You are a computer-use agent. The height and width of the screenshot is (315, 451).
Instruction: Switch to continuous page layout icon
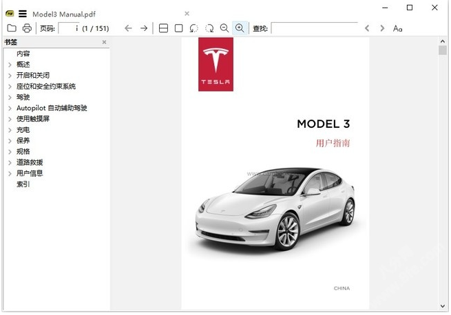pyautogui.click(x=163, y=28)
